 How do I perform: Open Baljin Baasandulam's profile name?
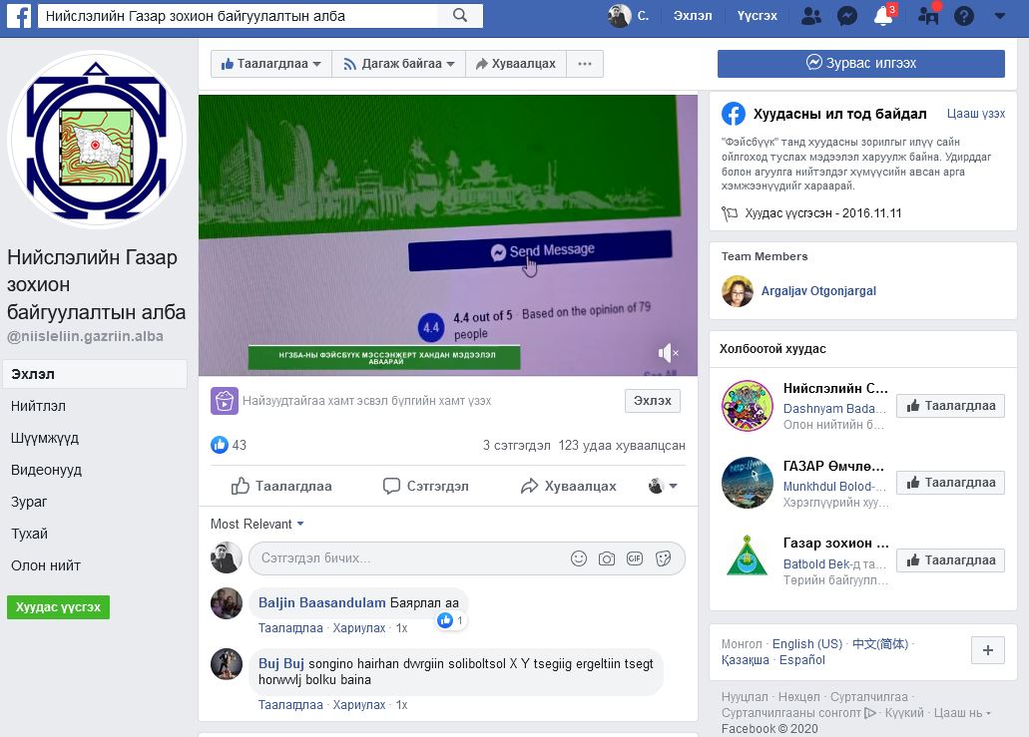click(x=321, y=602)
